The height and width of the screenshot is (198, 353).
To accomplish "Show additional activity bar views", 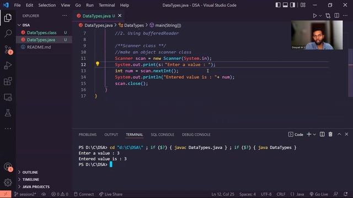I will [x=8, y=129].
